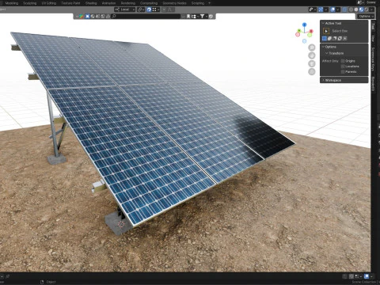Toggle camera view gizmo button
Viewport: 380px width, 285px height.
click(312, 63)
